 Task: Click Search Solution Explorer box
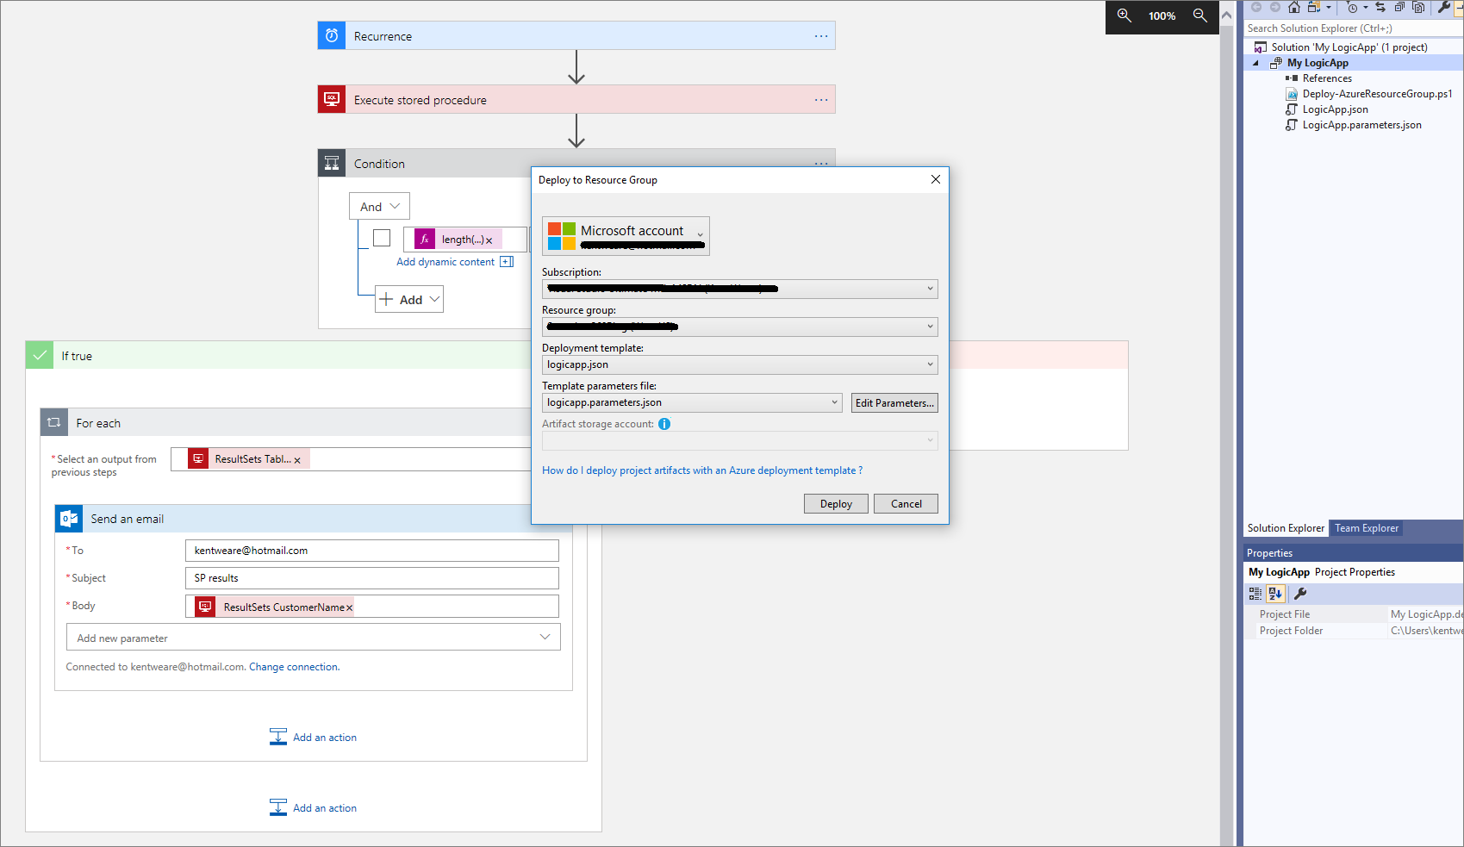click(x=1353, y=28)
